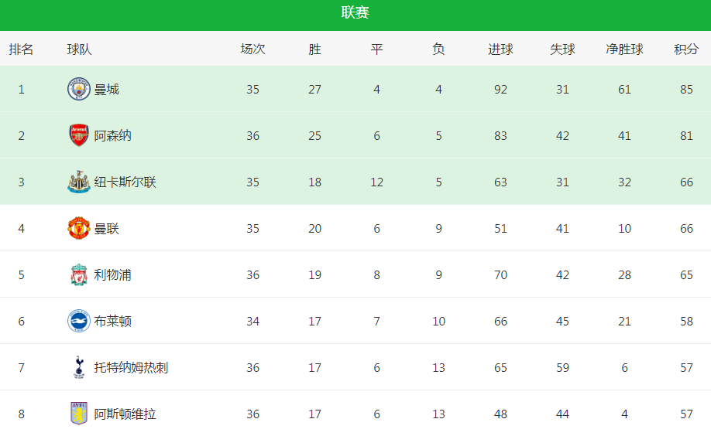Click the 排名 column header
Screen dimensions: 711x436
tap(22, 49)
